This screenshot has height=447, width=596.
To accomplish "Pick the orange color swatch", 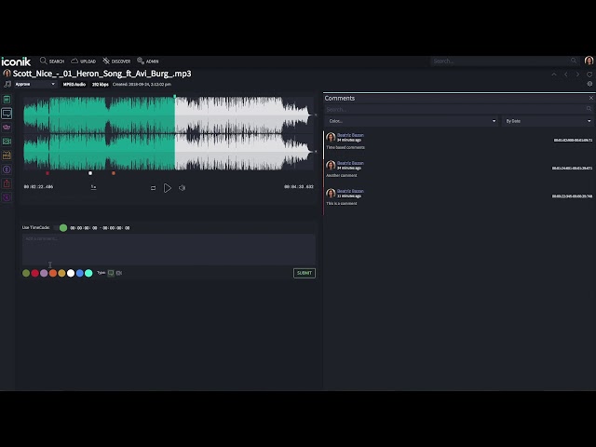I will tap(53, 273).
